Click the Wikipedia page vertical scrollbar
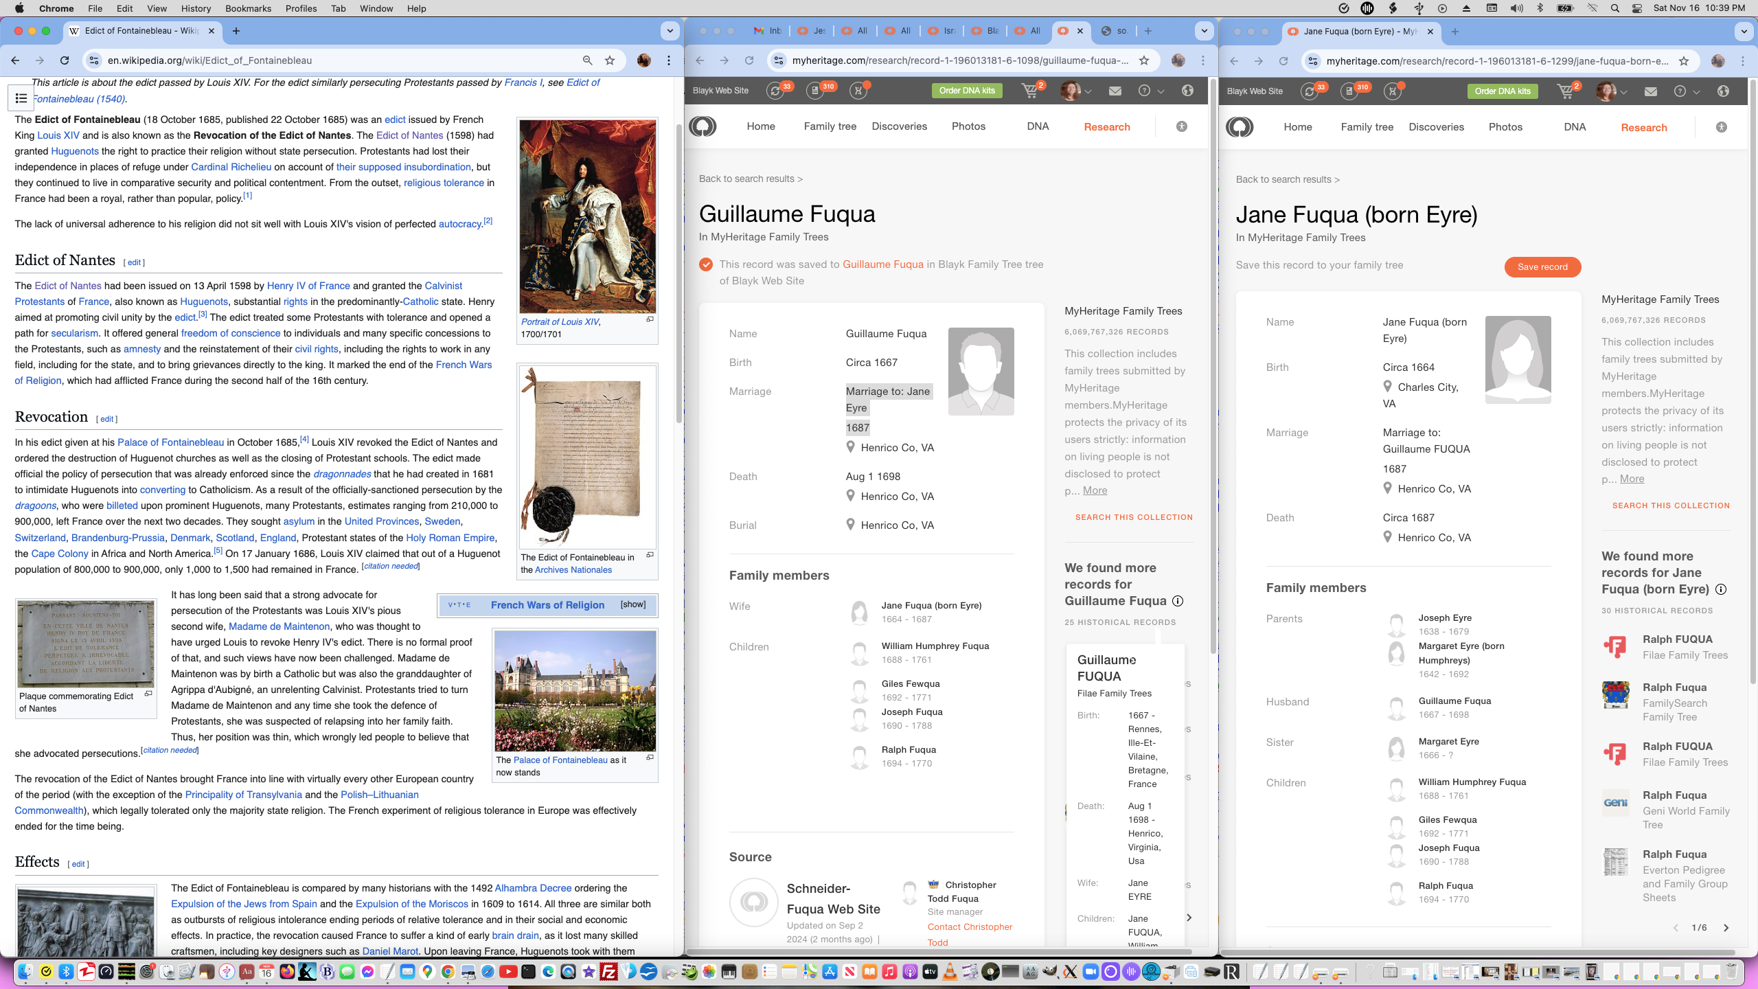The width and height of the screenshot is (1758, 989). pos(678,275)
